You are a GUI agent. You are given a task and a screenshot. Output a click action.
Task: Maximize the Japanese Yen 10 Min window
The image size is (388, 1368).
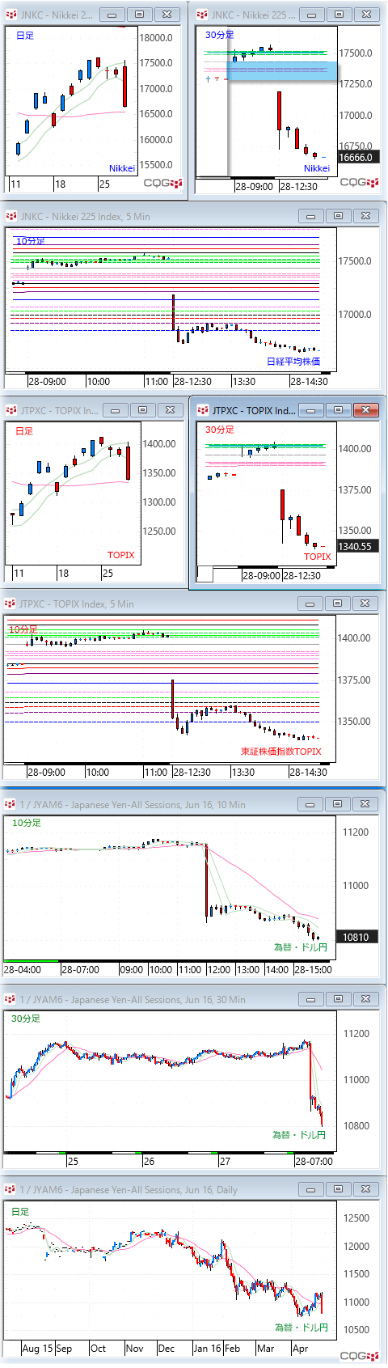click(338, 804)
